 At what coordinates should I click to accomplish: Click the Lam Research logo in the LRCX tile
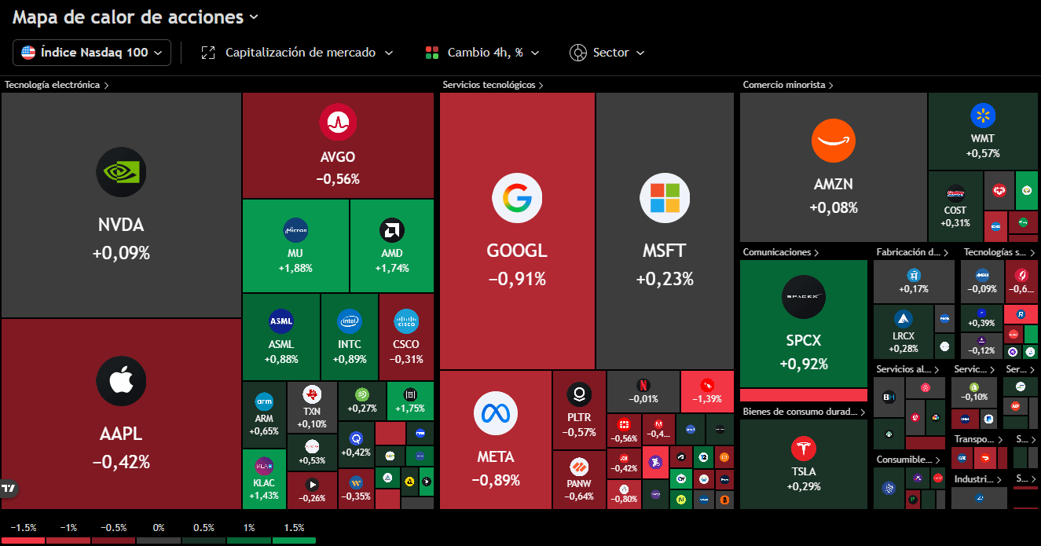pos(904,319)
